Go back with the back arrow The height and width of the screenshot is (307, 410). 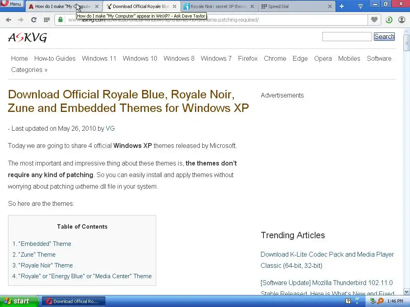[x=8, y=20]
